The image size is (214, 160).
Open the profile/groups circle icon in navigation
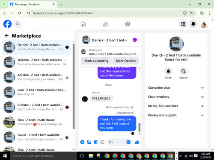pos(128,24)
